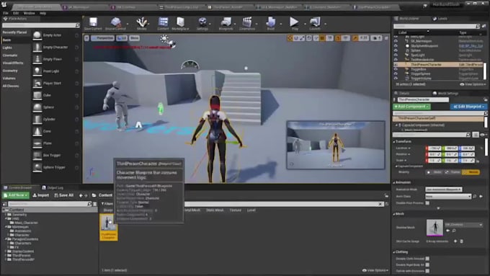Toggle Disable Rigid Body Anim checkbox

click(427, 264)
